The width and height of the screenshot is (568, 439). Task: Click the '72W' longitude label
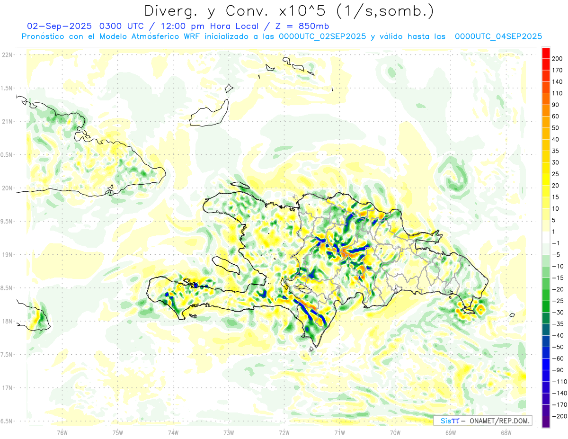click(x=284, y=432)
